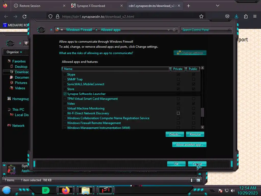Uncheck the Synapse Softworks Launcher checkbox
The height and width of the screenshot is (196, 261).
[x=65, y=94]
